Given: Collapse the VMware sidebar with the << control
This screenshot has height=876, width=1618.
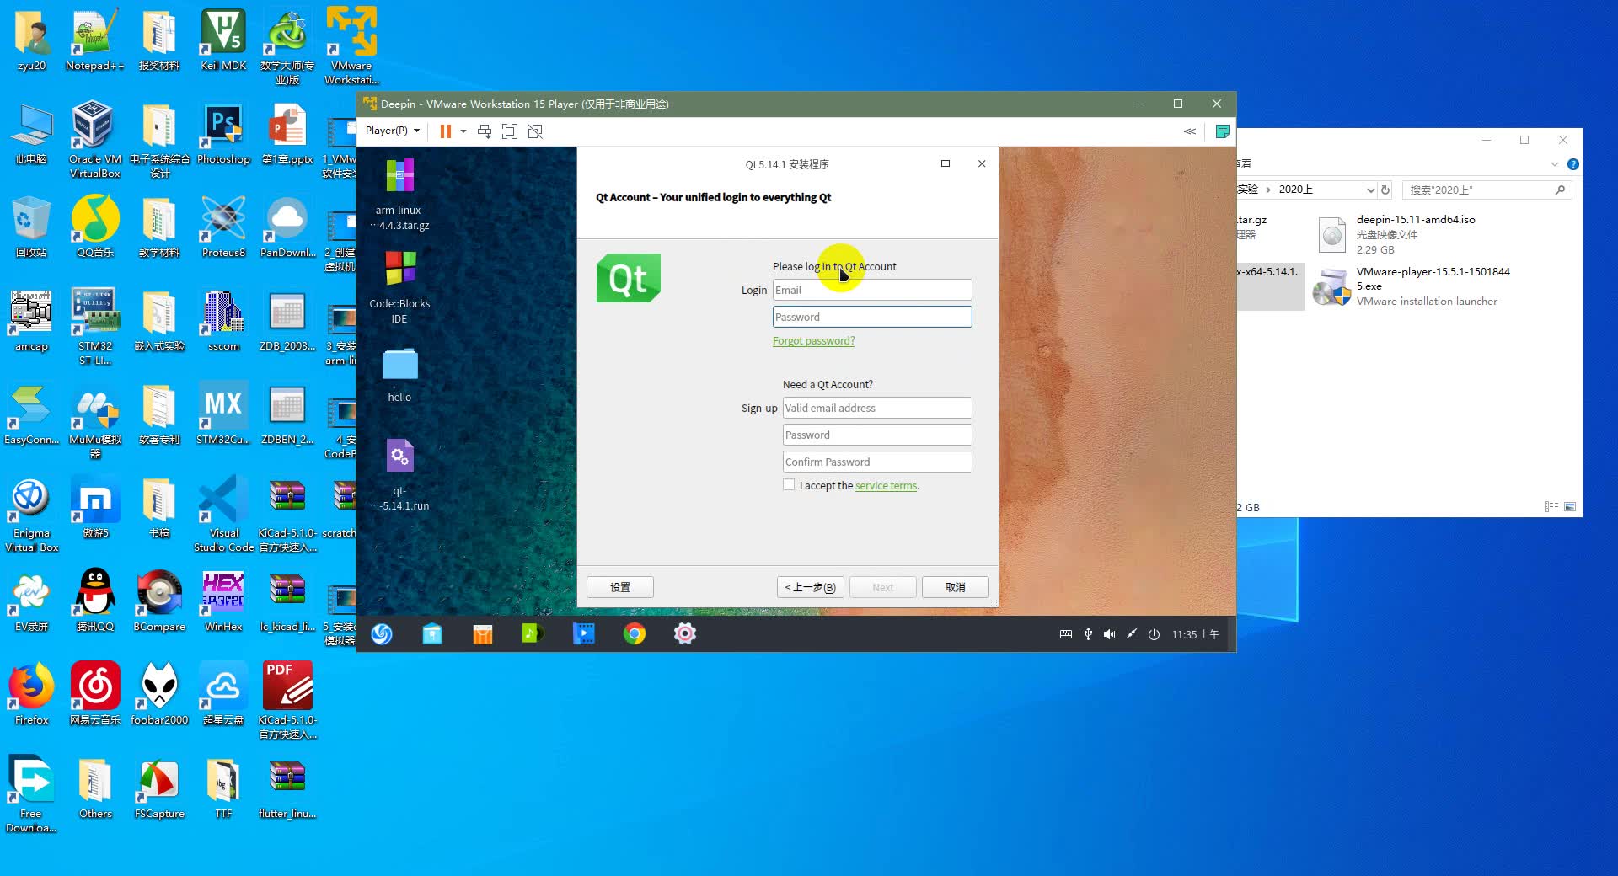Looking at the screenshot, I should [1189, 131].
